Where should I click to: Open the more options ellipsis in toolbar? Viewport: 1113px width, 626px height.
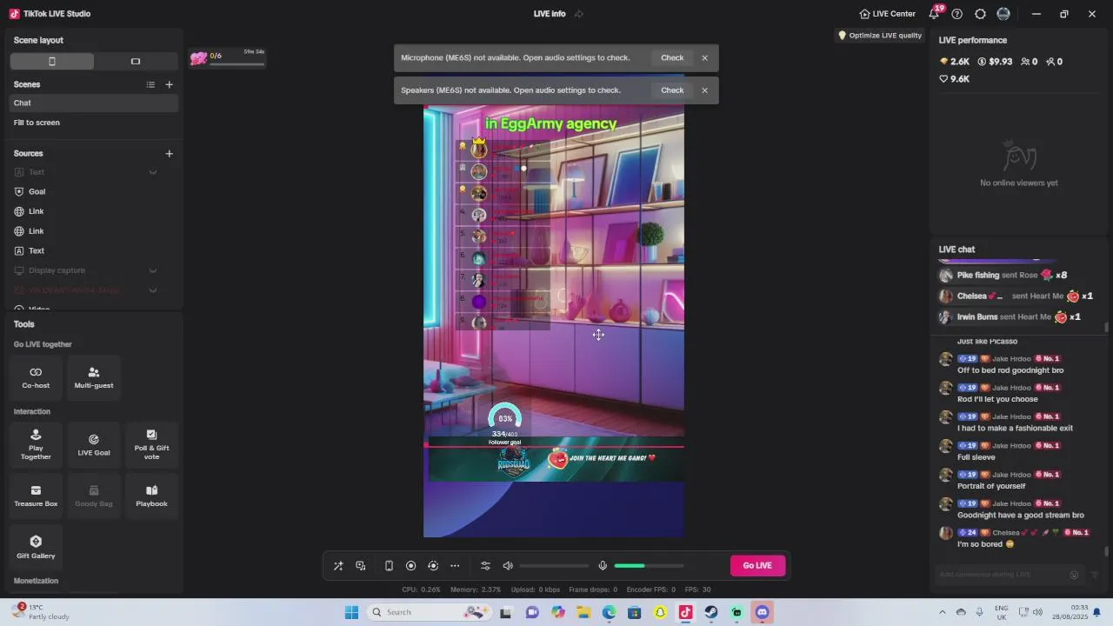(x=455, y=566)
